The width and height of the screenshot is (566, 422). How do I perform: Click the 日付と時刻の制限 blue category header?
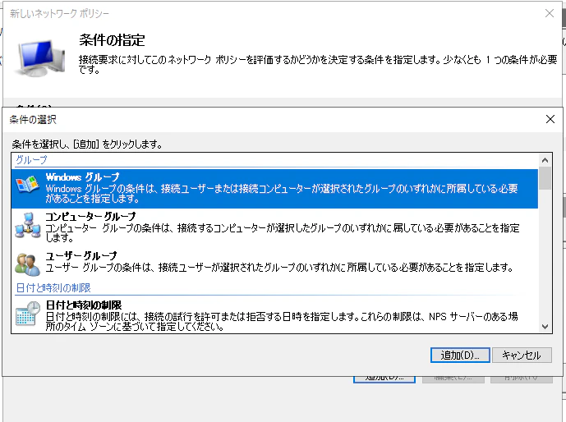(x=53, y=288)
